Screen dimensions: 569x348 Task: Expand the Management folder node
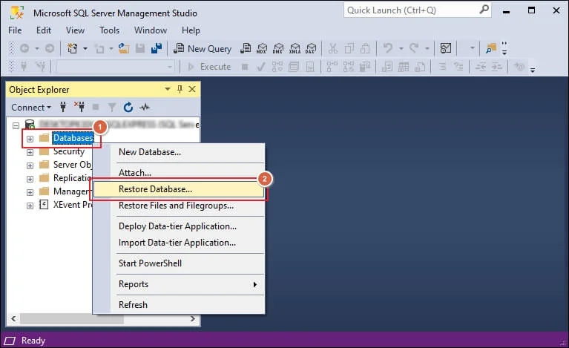pyautogui.click(x=30, y=192)
